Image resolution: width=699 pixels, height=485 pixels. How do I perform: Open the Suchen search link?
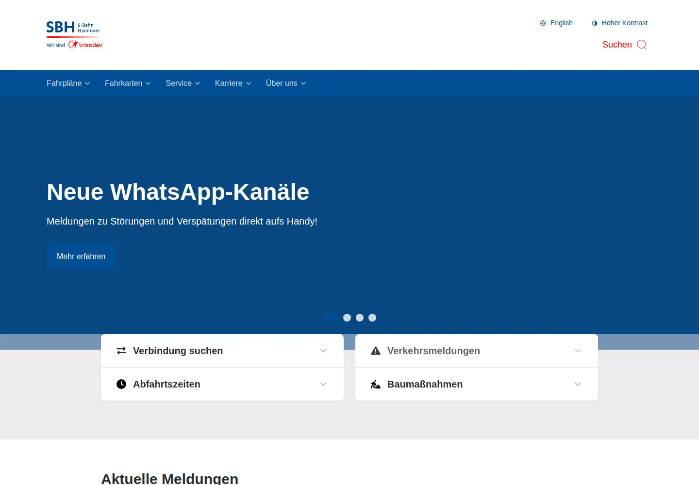pos(625,45)
